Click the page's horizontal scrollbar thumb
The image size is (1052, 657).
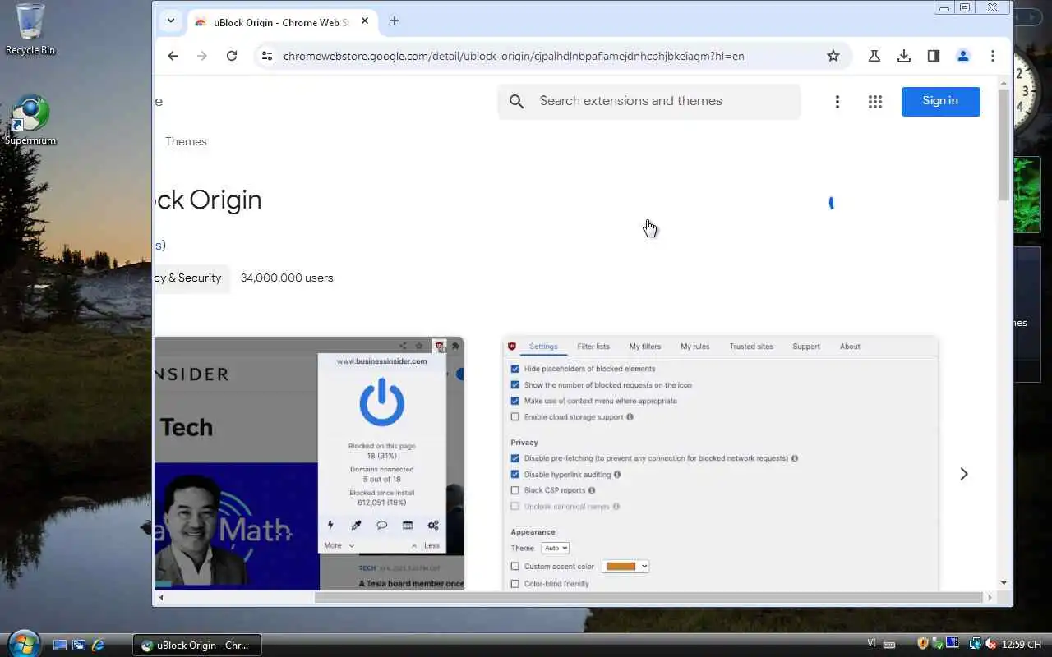pos(648,597)
